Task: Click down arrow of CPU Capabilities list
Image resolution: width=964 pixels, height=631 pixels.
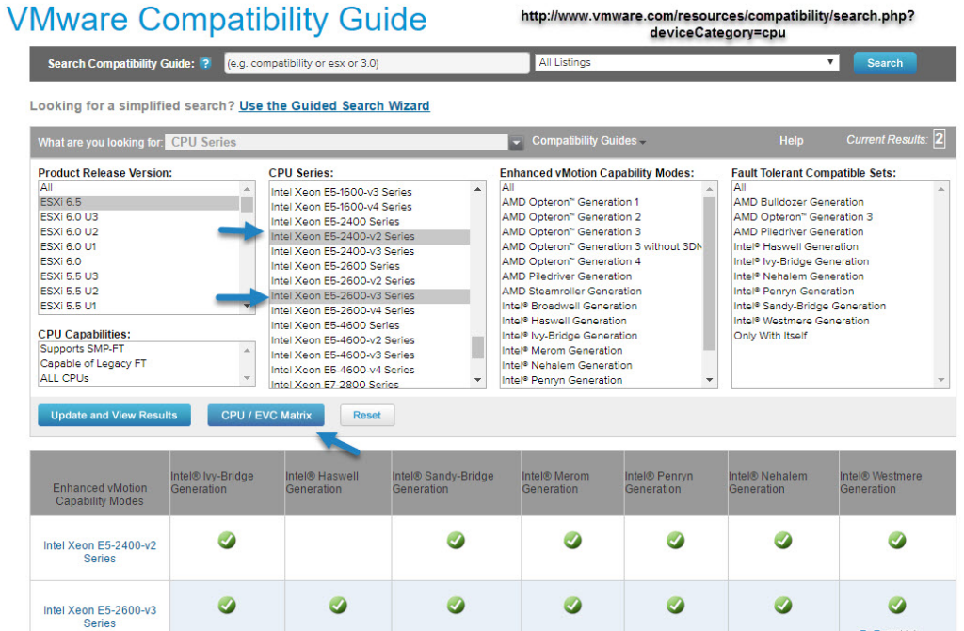Action: 248,378
